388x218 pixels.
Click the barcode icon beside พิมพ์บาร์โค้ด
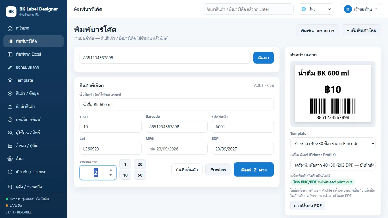pos(10,41)
